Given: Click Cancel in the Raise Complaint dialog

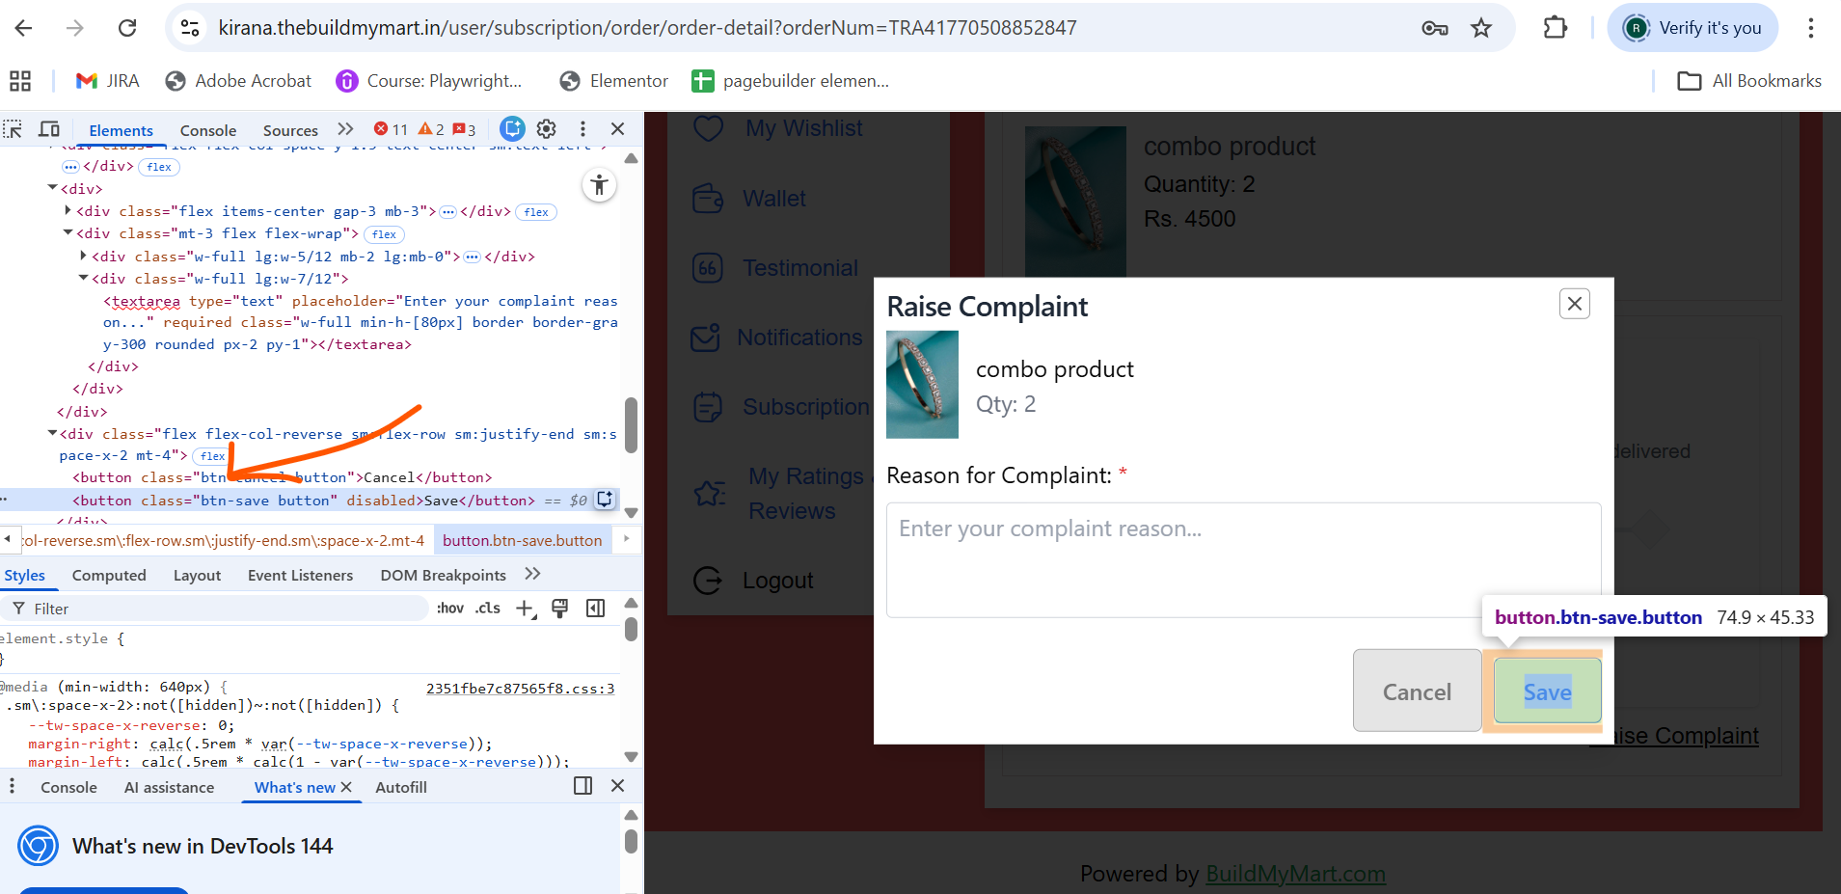Looking at the screenshot, I should [x=1417, y=691].
